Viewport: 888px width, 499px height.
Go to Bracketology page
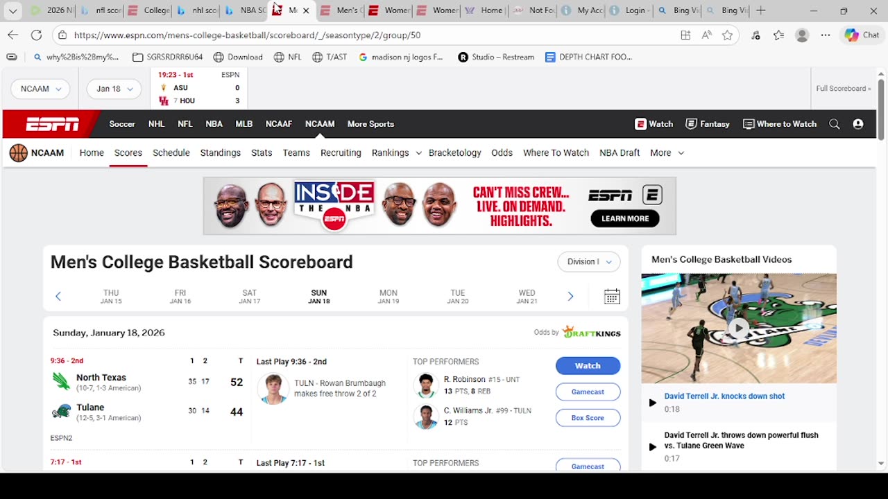click(455, 153)
